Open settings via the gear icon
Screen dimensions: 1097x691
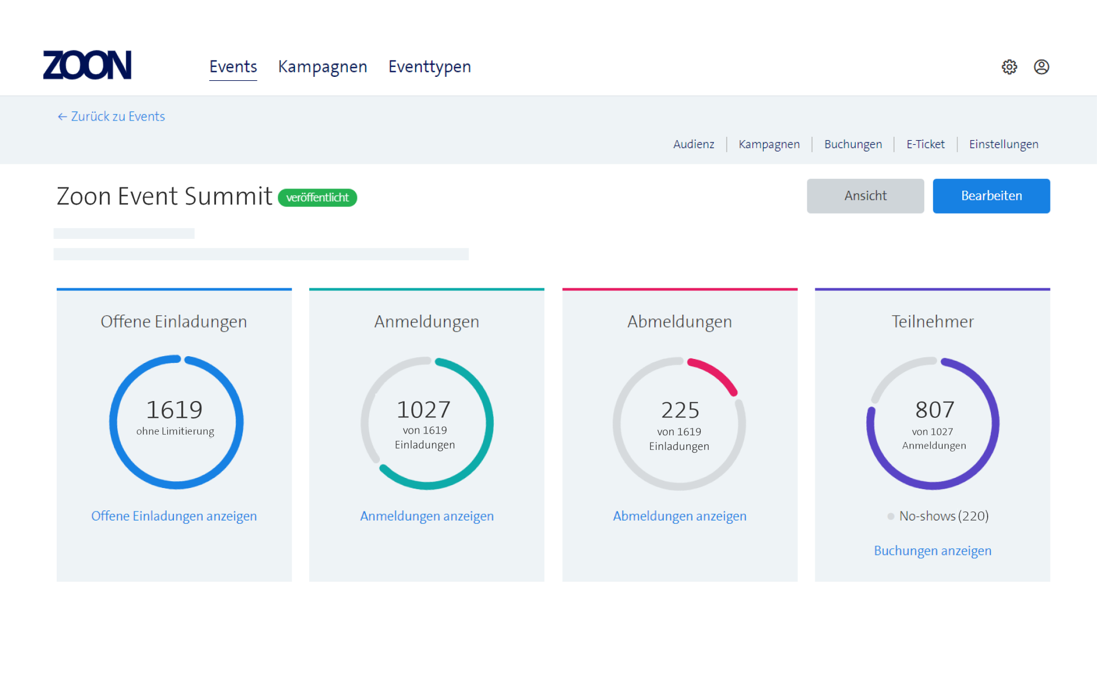(x=1009, y=67)
